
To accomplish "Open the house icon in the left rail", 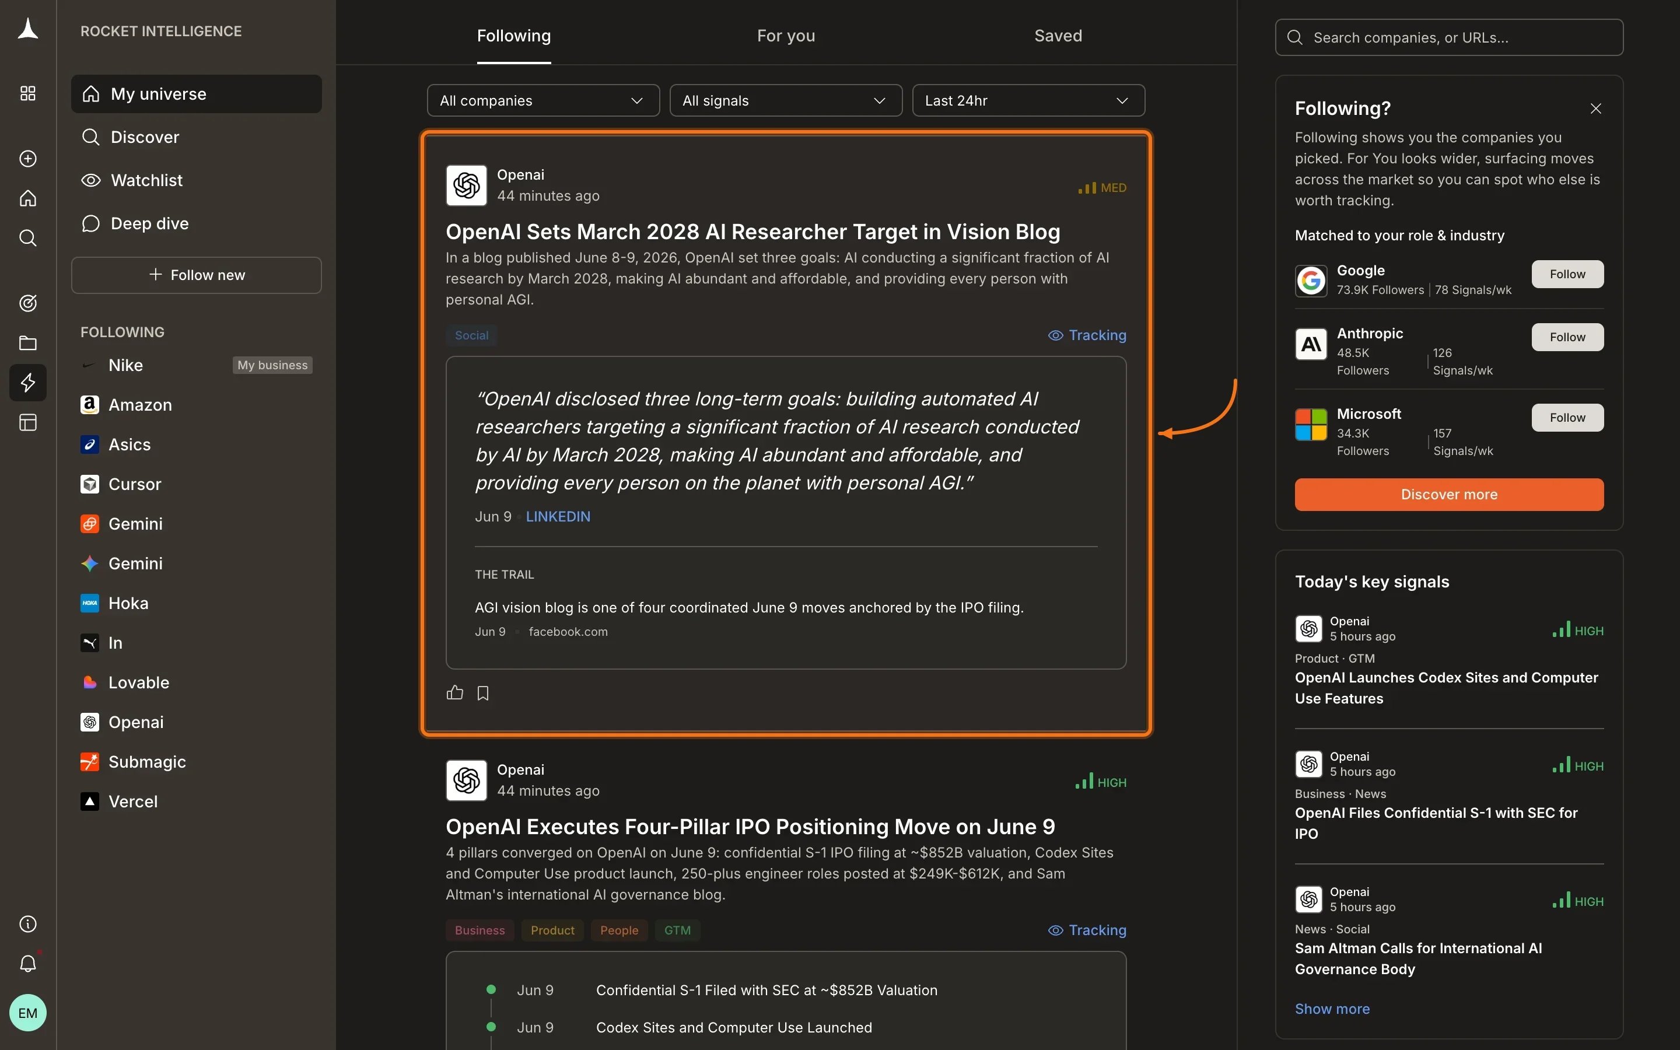I will click(28, 198).
